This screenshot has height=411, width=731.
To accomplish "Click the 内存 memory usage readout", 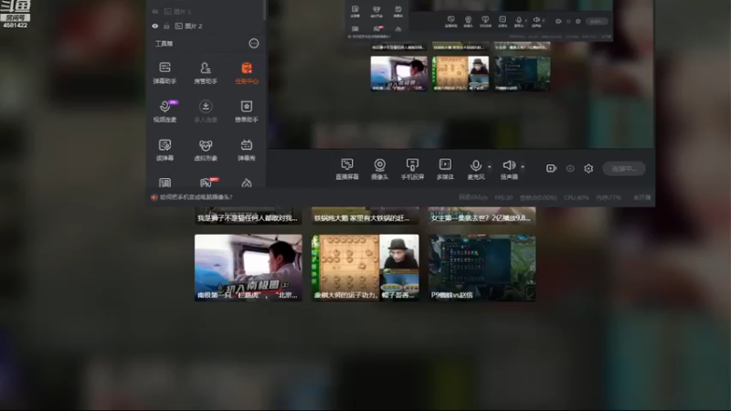I will (x=609, y=197).
